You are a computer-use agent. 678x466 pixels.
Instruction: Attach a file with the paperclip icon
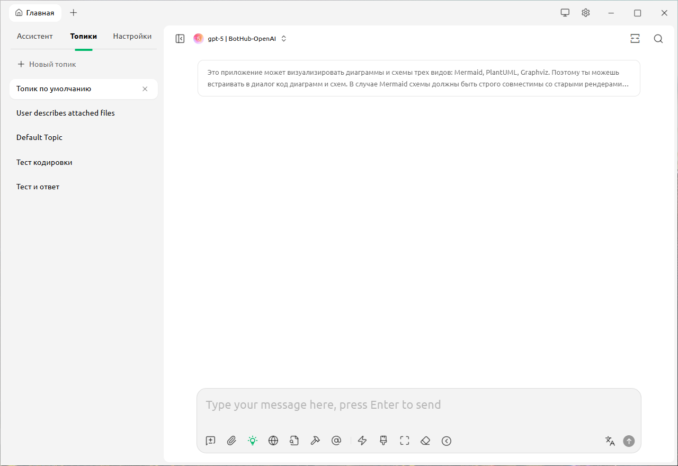pyautogui.click(x=231, y=441)
